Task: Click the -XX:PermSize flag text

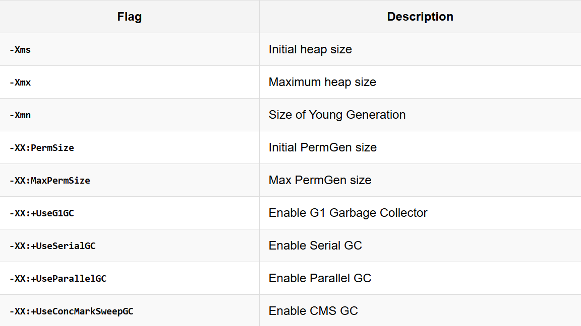Action: click(x=41, y=148)
